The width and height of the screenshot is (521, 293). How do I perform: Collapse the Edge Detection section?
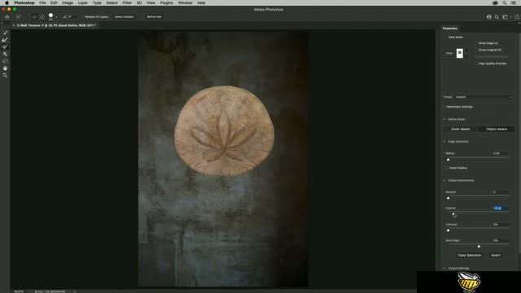[444, 142]
